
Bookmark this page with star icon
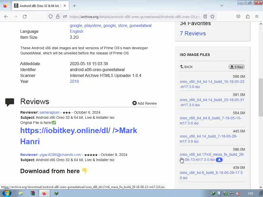[212, 16]
